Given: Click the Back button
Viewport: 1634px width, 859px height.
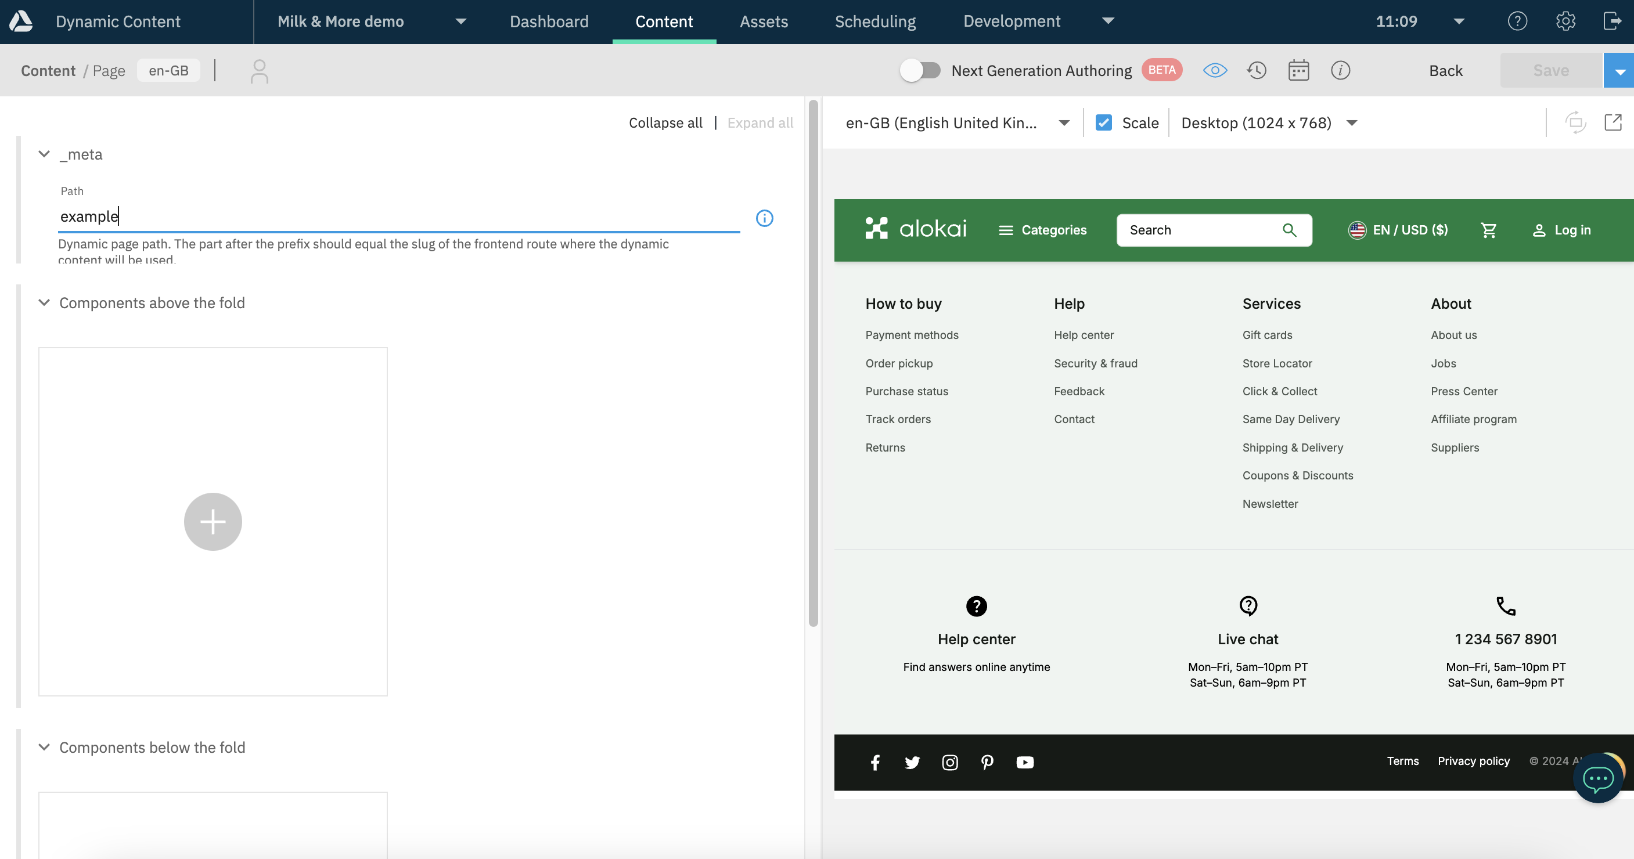Looking at the screenshot, I should [1445, 70].
